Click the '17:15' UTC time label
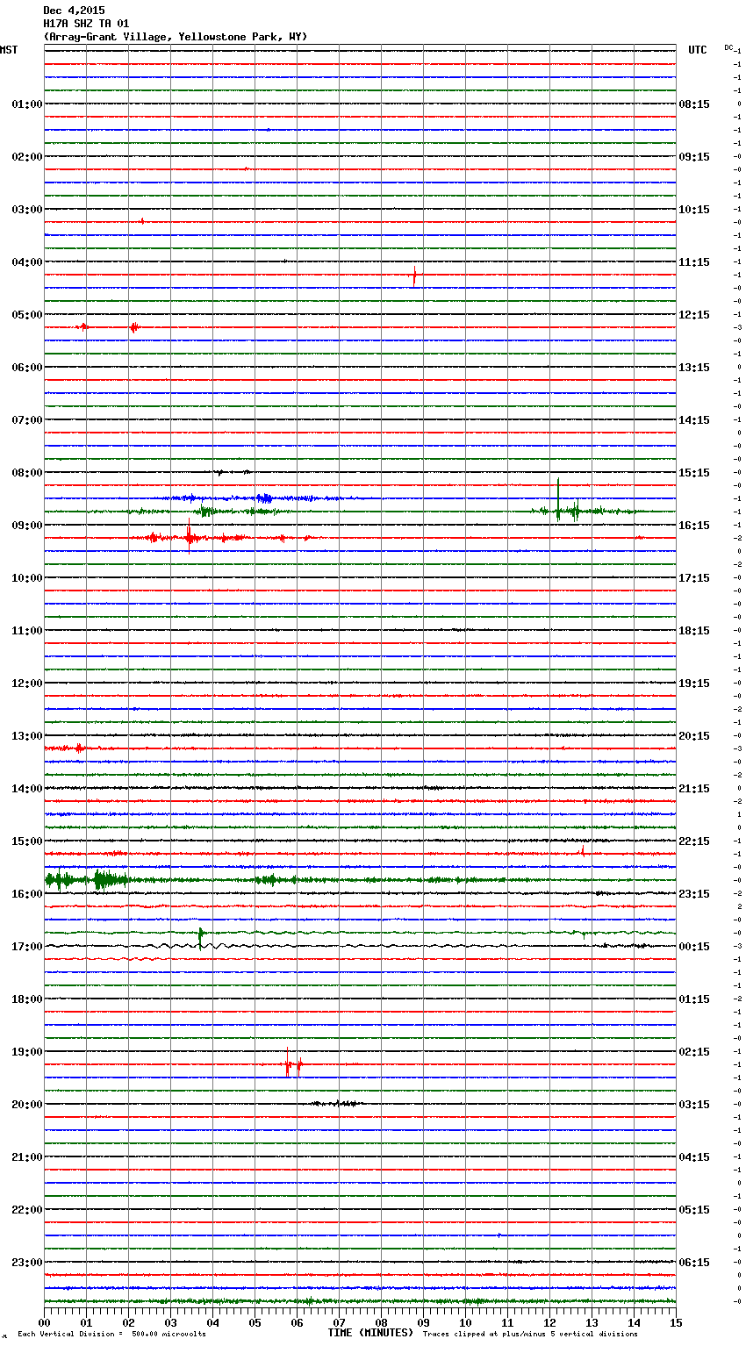 694,578
